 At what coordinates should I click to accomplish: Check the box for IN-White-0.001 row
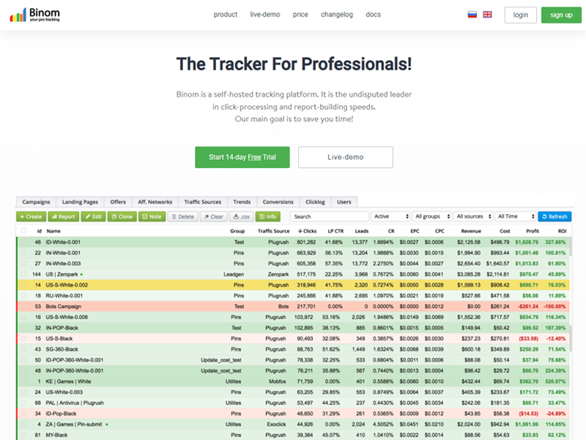coord(24,253)
